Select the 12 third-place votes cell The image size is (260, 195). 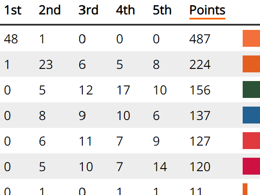click(x=85, y=90)
